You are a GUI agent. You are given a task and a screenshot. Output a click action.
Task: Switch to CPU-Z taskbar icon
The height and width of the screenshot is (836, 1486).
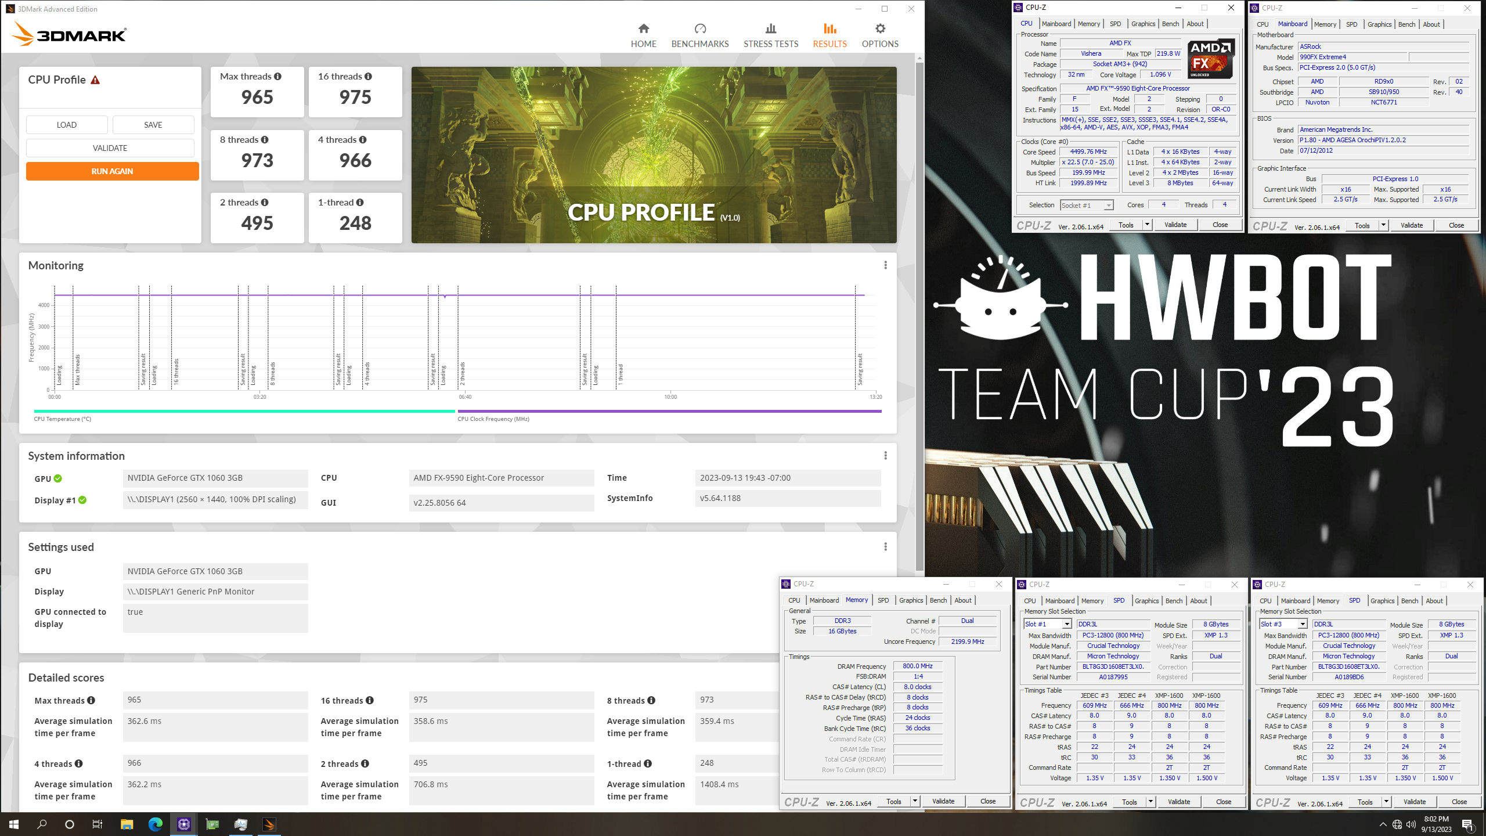pyautogui.click(x=184, y=824)
